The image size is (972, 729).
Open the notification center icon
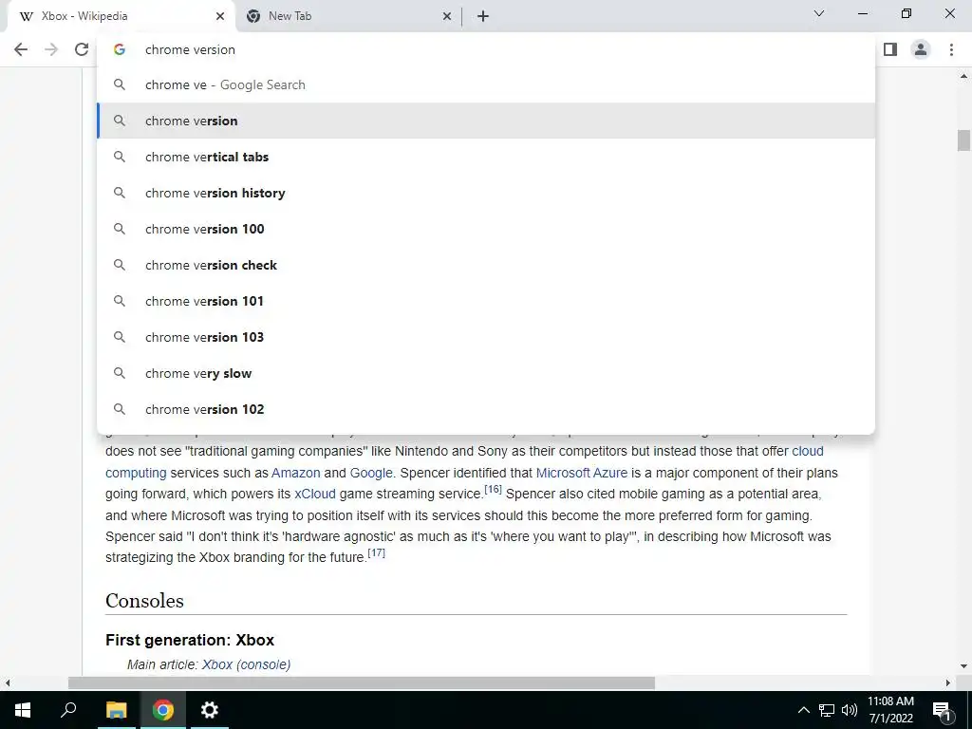(x=942, y=710)
